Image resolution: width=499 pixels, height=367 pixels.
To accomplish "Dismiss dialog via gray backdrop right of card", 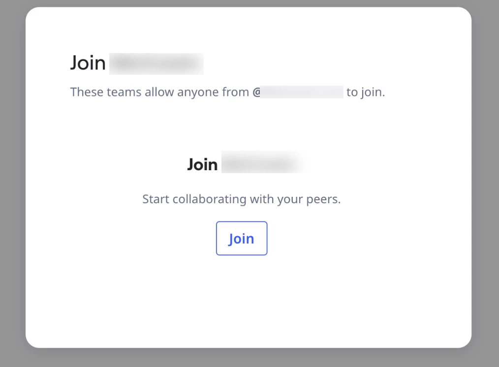I will coord(485,183).
